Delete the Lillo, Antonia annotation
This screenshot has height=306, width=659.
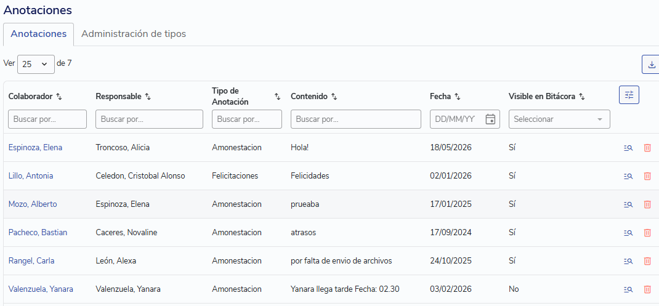(647, 176)
